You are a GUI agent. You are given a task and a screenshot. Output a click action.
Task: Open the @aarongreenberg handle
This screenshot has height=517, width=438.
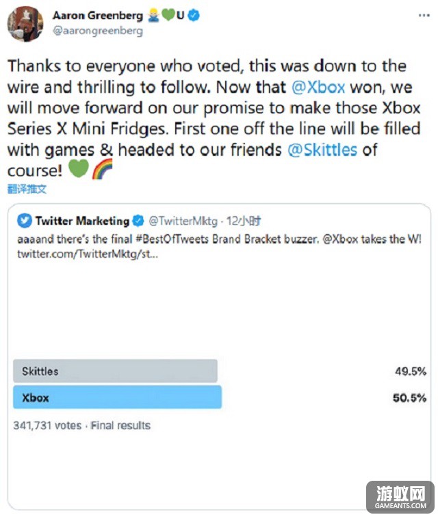98,31
